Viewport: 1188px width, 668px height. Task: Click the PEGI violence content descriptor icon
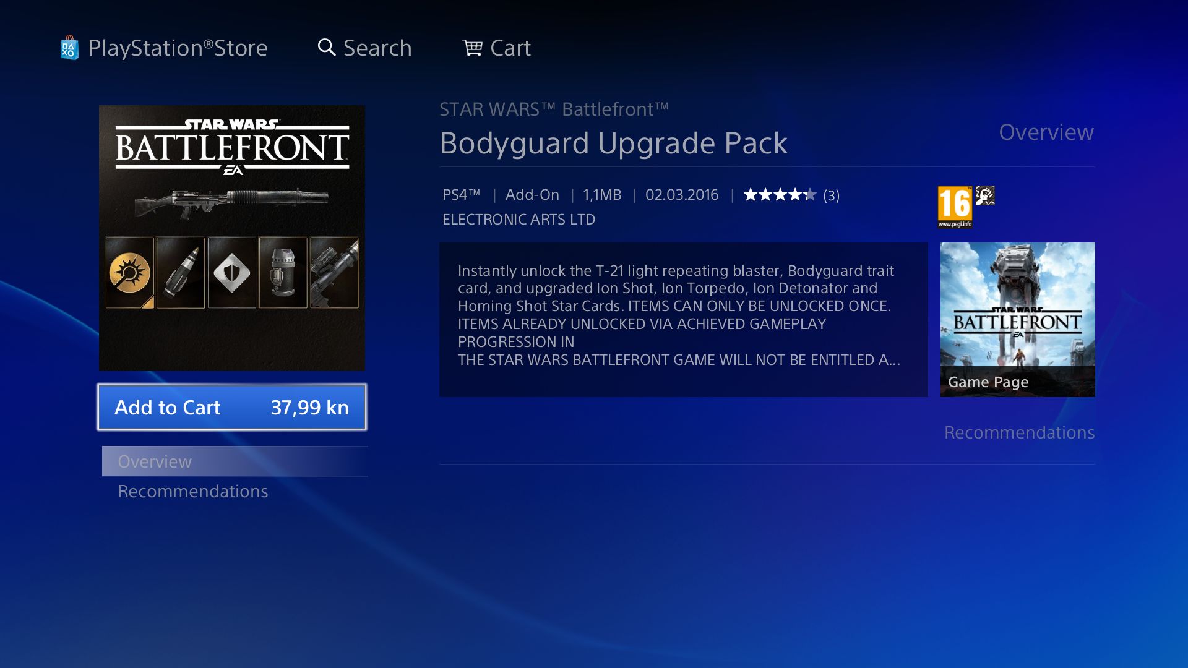pos(985,195)
